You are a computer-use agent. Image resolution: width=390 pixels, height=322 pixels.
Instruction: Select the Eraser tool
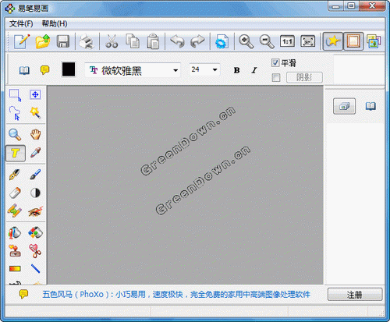15,193
